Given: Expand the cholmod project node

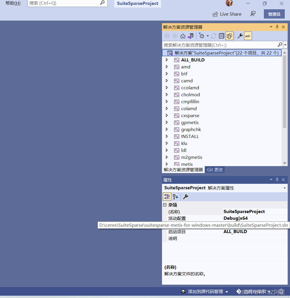Looking at the screenshot, I should pyautogui.click(x=167, y=95).
